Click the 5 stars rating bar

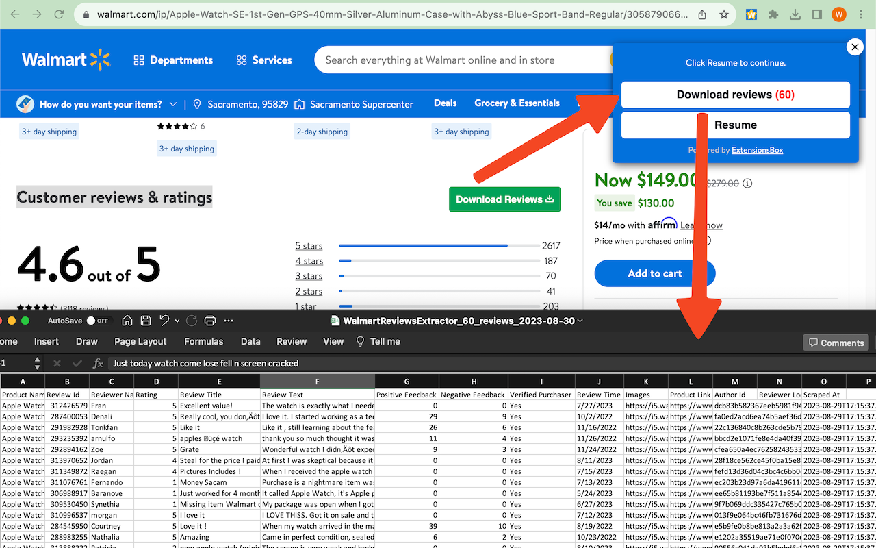point(438,246)
